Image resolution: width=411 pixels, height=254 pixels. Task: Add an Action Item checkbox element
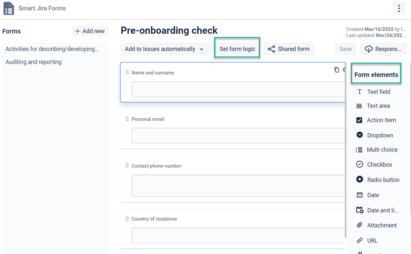point(381,120)
